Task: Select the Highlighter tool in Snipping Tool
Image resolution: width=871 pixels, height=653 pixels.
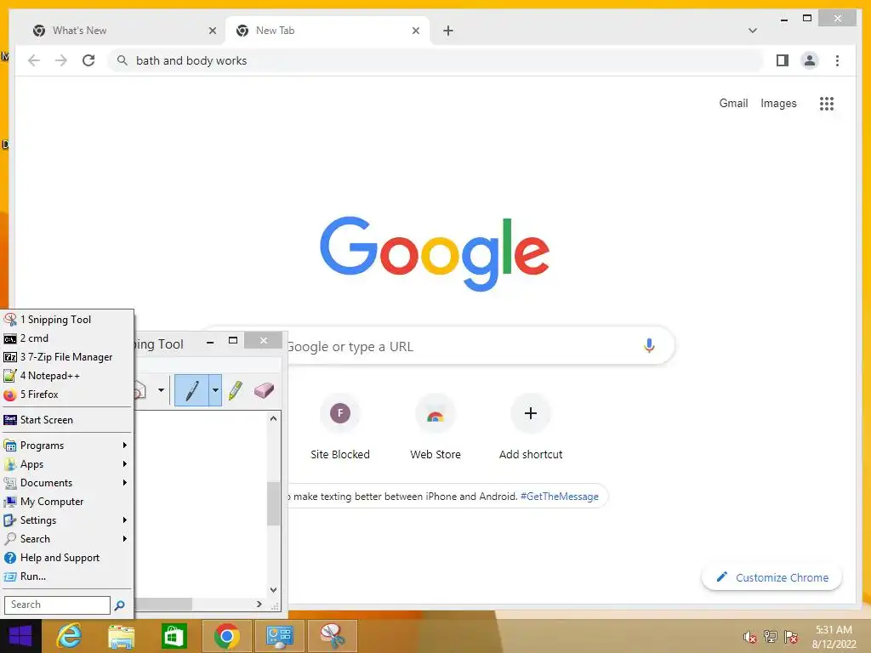Action: [236, 390]
